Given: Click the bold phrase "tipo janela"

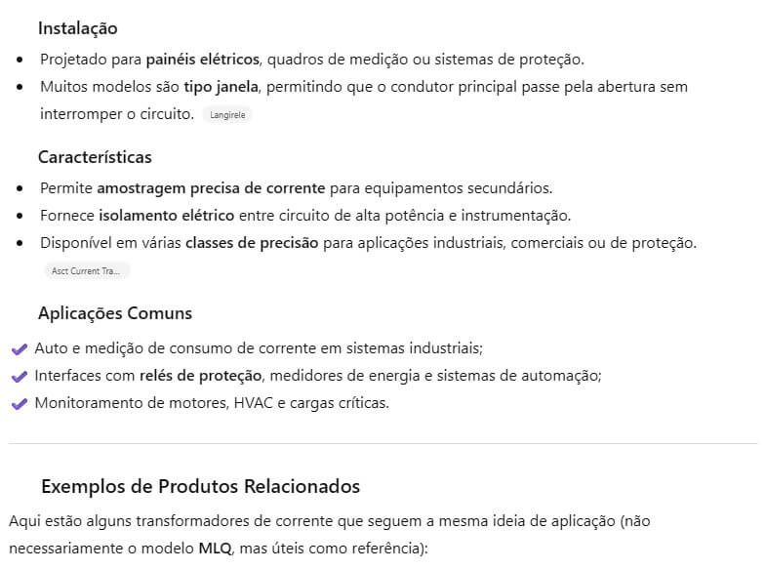Looking at the screenshot, I should pos(221,87).
